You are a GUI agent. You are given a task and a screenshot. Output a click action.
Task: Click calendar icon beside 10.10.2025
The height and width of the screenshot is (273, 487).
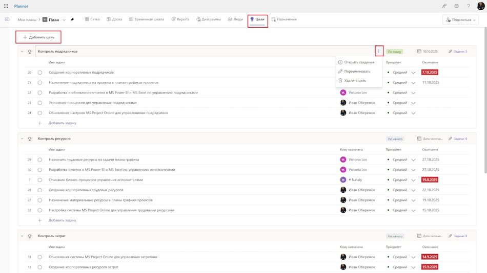419,52
